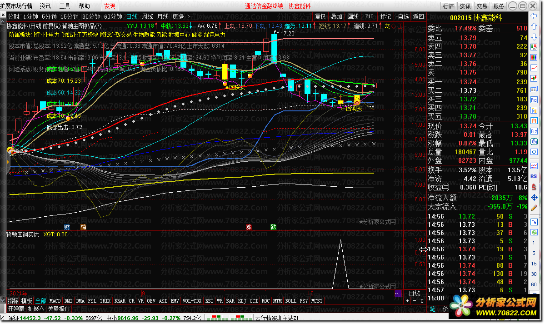Screen dimensions: 545x324
Task: Open 画线 drawing tools menu
Action: click(353, 16)
